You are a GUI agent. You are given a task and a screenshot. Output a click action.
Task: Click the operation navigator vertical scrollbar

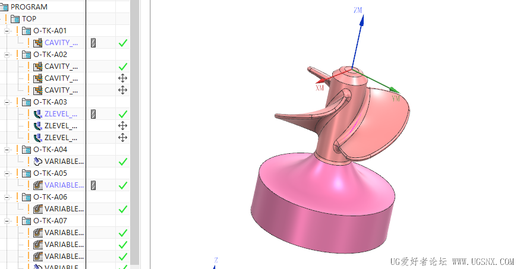pyautogui.click(x=134, y=132)
